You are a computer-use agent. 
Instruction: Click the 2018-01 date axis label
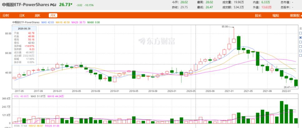point(57,91)
